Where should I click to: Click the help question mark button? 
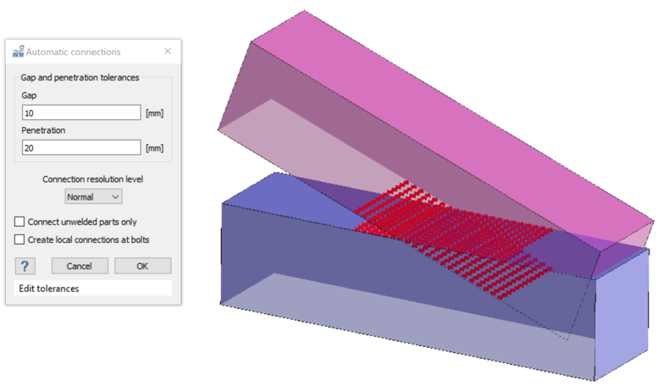point(25,266)
